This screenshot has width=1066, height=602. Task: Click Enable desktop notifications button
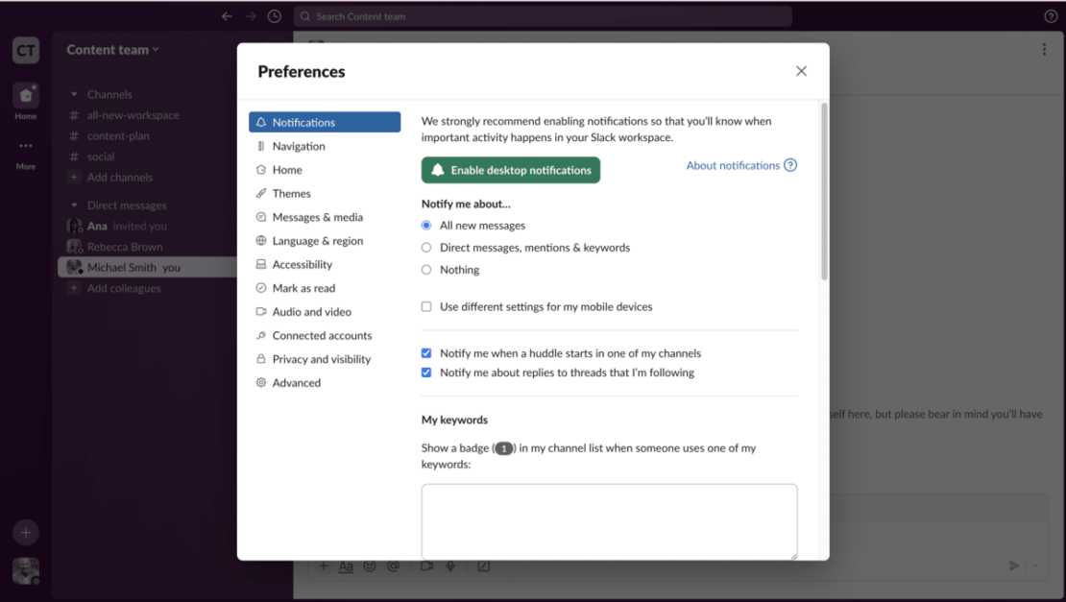pos(511,170)
